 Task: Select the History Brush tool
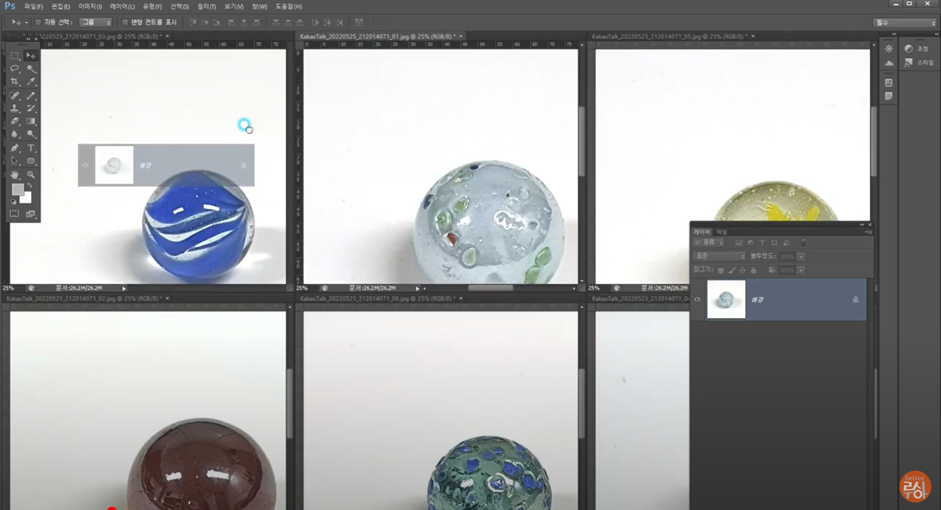click(x=31, y=109)
